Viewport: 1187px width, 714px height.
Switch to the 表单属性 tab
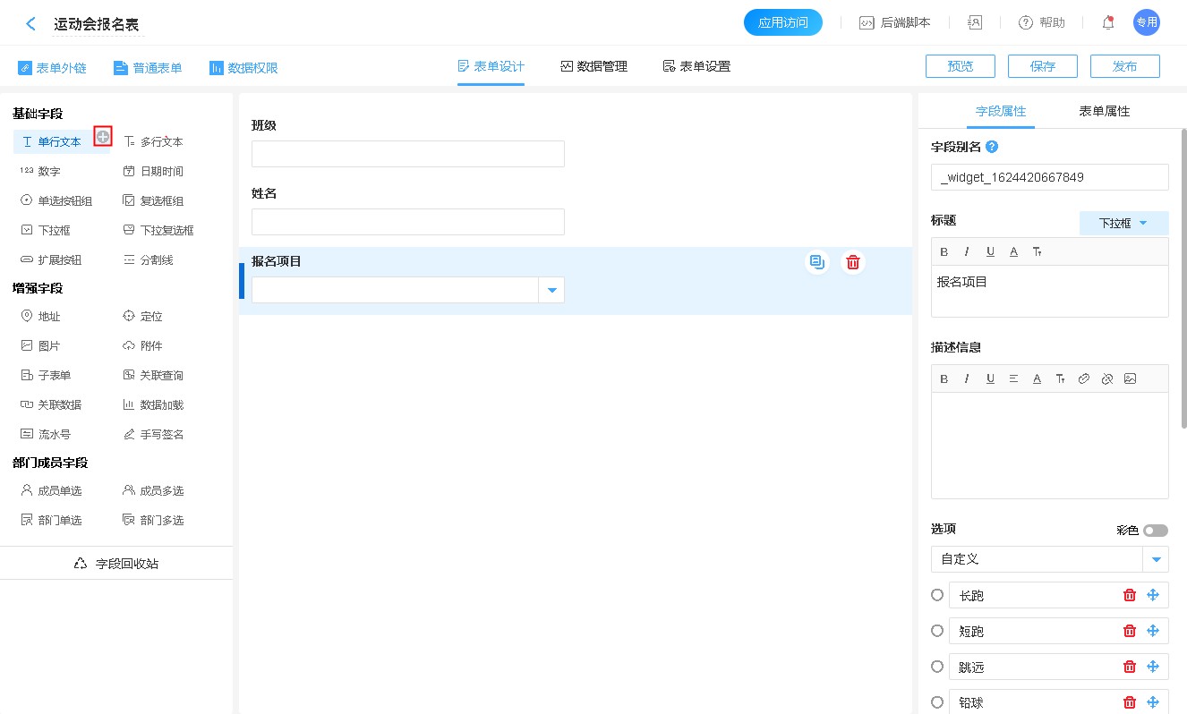click(1104, 112)
